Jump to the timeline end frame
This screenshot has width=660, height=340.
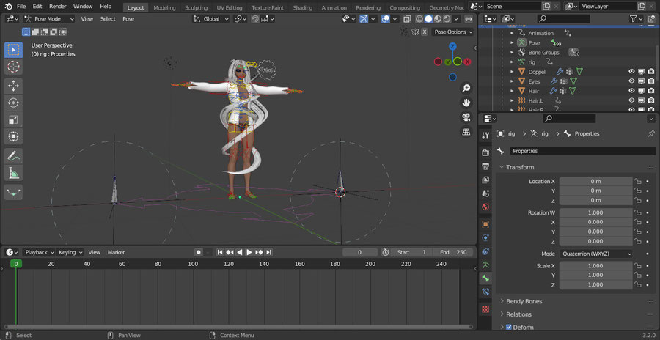(x=268, y=252)
